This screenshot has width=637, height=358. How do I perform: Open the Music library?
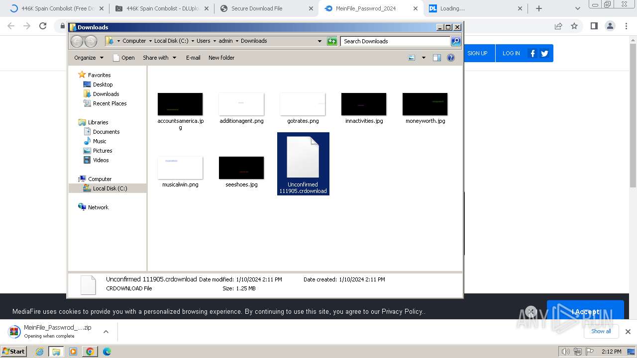(100, 141)
